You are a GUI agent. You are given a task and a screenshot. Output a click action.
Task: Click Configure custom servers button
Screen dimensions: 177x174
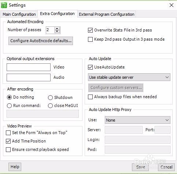click(116, 88)
